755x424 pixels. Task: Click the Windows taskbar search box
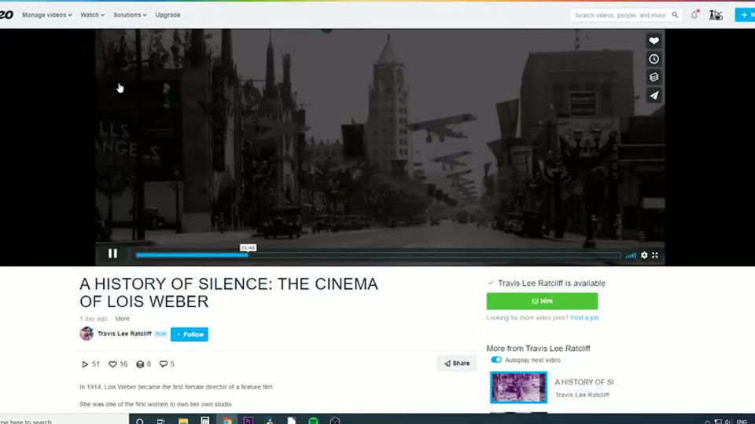(64, 421)
